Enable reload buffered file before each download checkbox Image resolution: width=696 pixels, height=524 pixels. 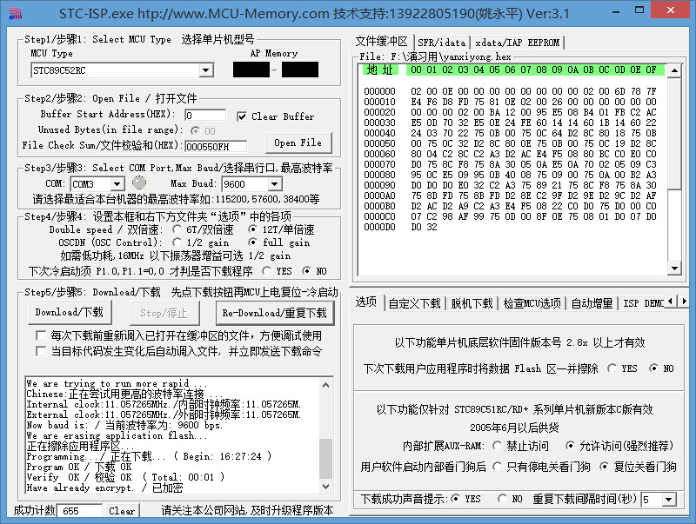pyautogui.click(x=41, y=335)
